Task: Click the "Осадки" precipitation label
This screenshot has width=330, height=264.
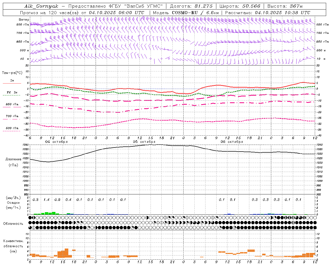Action: pos(13,203)
